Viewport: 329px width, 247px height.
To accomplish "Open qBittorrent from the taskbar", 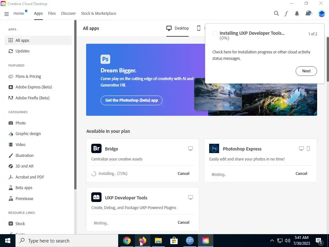I will point(190,241).
